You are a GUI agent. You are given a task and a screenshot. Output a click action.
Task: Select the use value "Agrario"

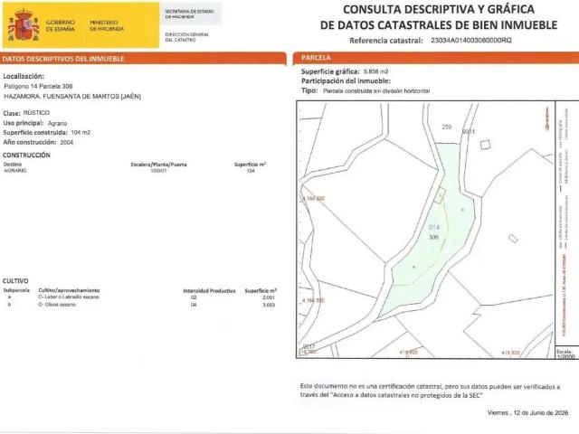[57, 123]
